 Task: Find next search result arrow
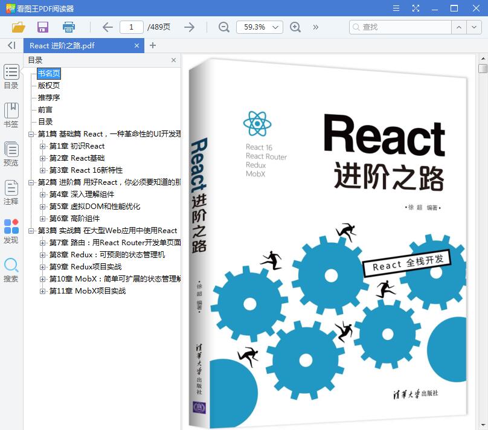click(x=474, y=27)
